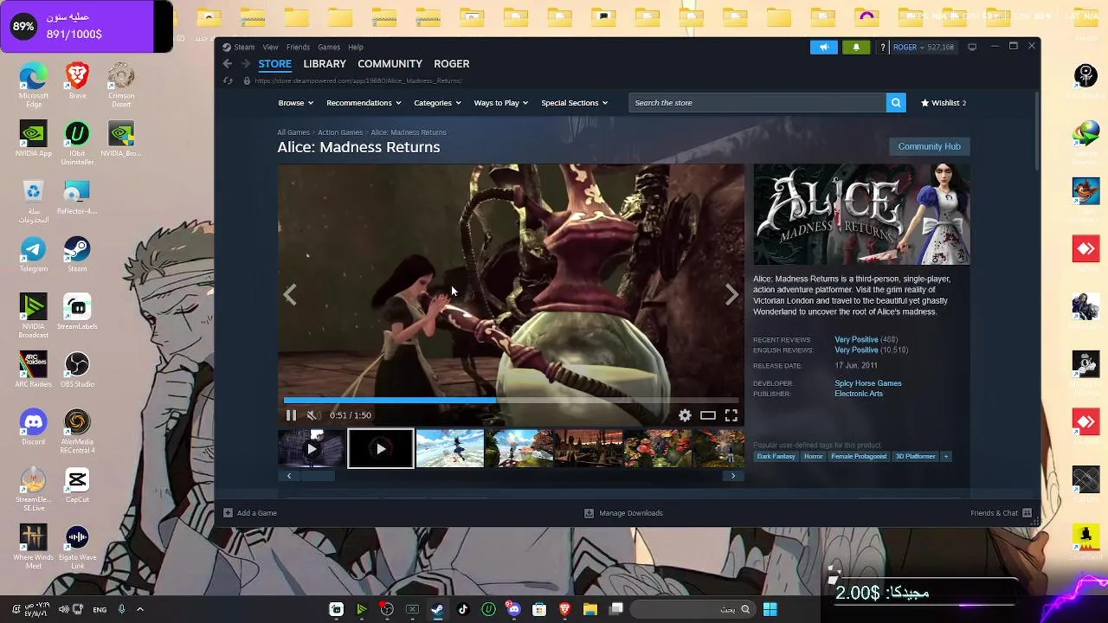
Task: Go back with Steam back arrow
Action: (x=227, y=64)
